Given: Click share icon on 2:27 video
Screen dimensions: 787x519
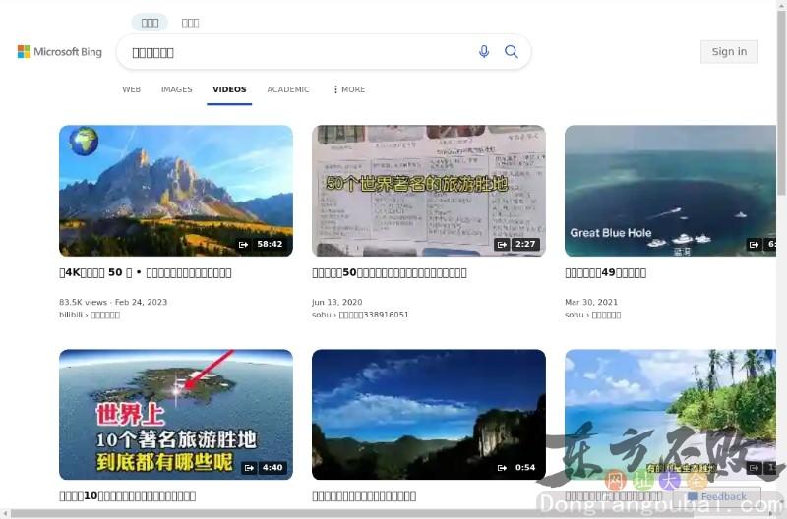Looking at the screenshot, I should 501,244.
